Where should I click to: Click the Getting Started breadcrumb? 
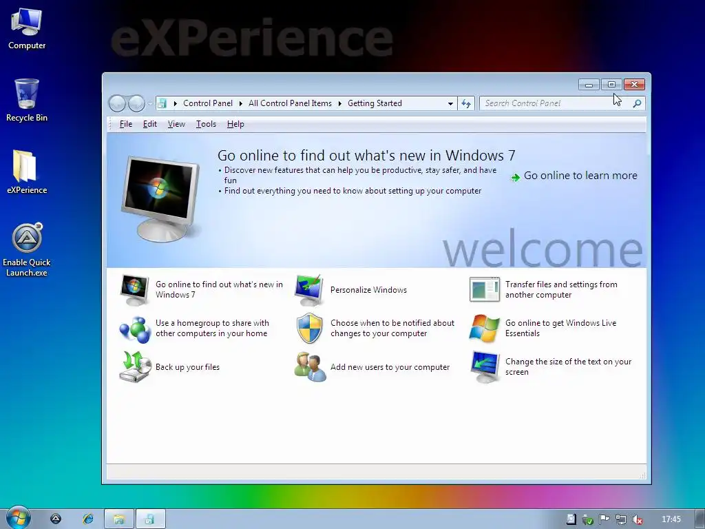[x=375, y=103]
